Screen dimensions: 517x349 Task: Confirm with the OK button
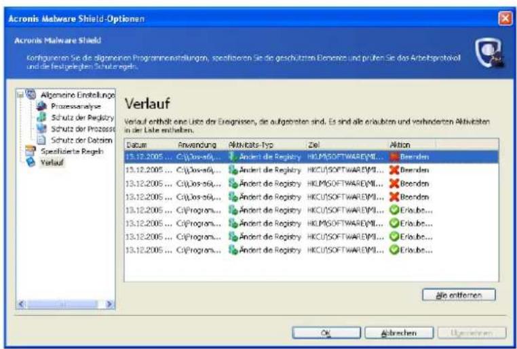[x=326, y=333]
